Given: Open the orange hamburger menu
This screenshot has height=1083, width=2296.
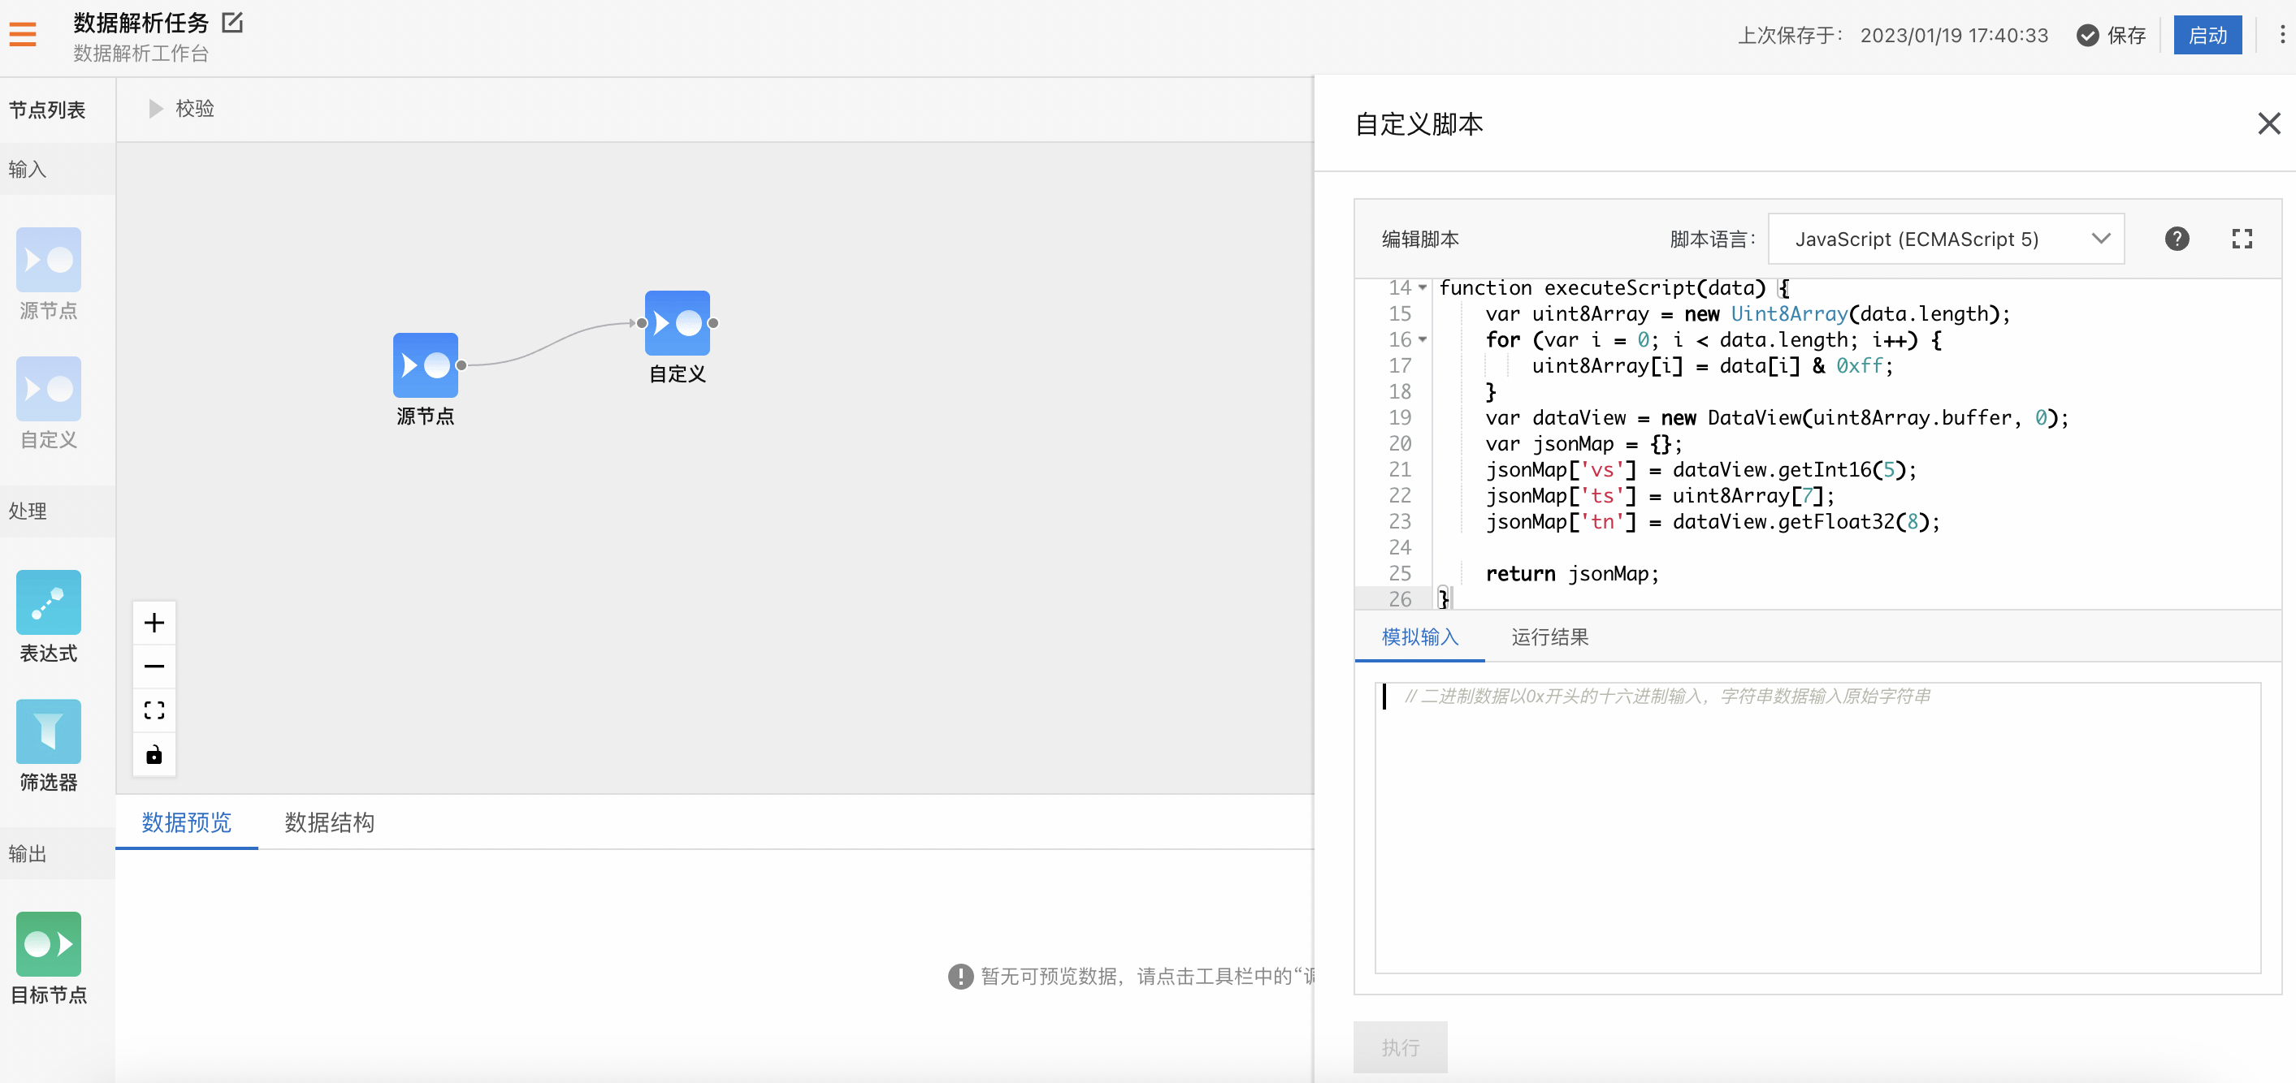Looking at the screenshot, I should click(x=22, y=35).
